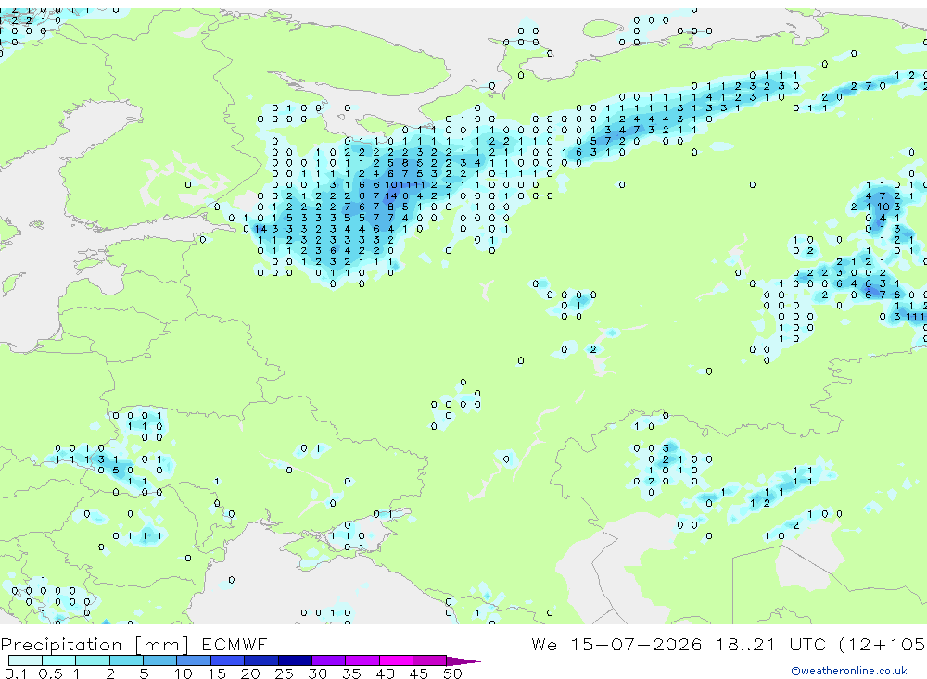Select the 40–45 mm magenta legend segment
The width and height of the screenshot is (927, 679).
(396, 660)
